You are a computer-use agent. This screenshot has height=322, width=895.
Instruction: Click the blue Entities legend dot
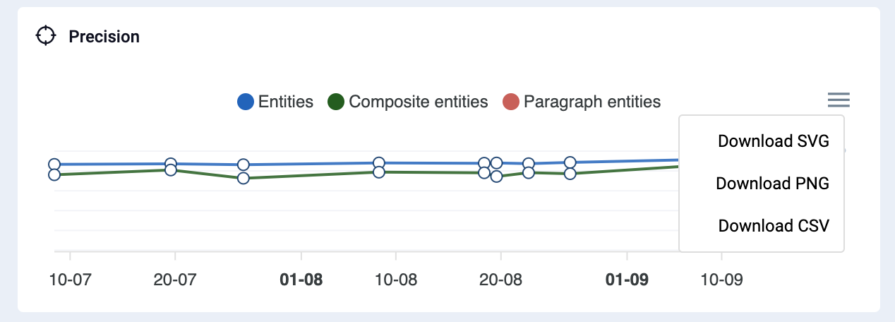246,102
